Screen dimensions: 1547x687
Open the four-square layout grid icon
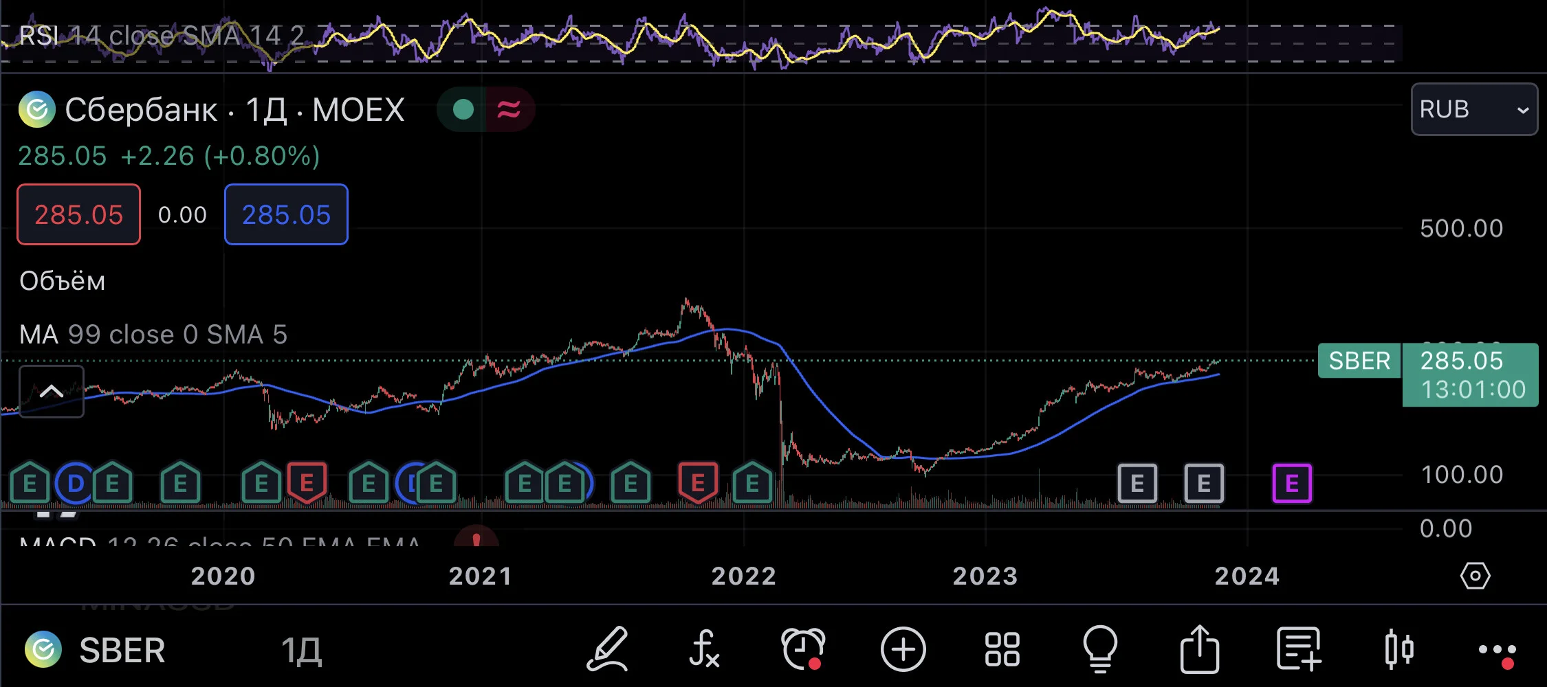[1002, 649]
